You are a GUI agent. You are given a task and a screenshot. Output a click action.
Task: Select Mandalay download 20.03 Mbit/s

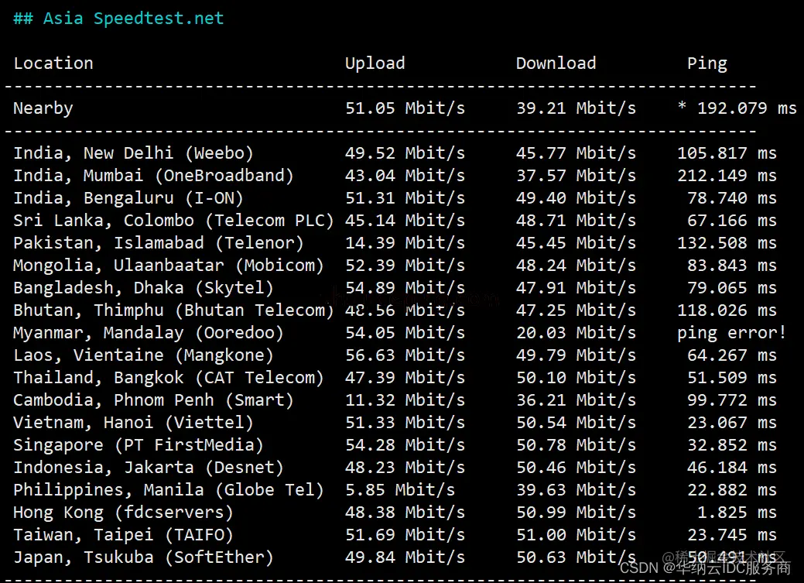point(576,333)
